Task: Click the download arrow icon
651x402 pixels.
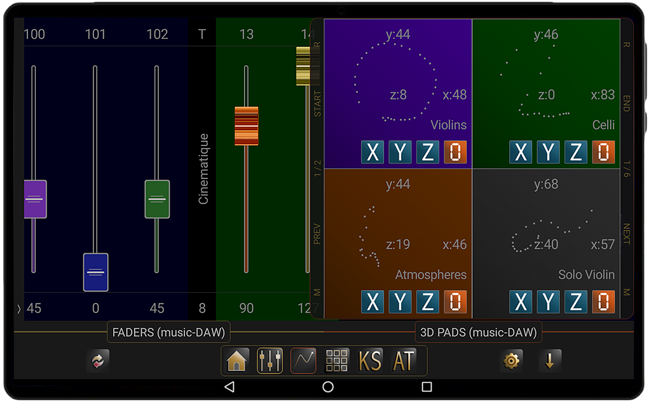Action: 550,361
